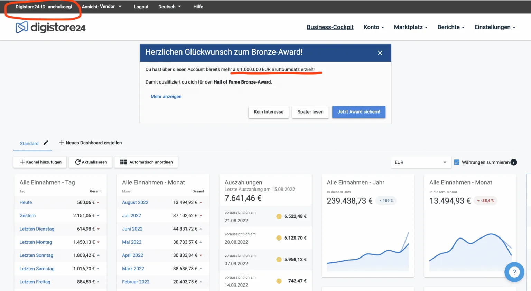The height and width of the screenshot is (291, 531).
Task: Close the Bronze-Award banner with X
Action: point(380,53)
